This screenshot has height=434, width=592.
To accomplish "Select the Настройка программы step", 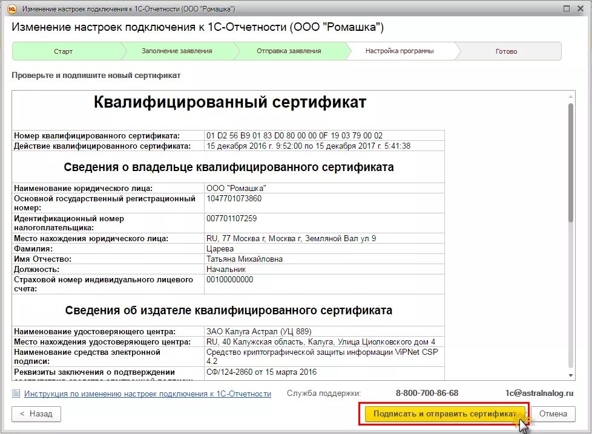I will coord(400,51).
